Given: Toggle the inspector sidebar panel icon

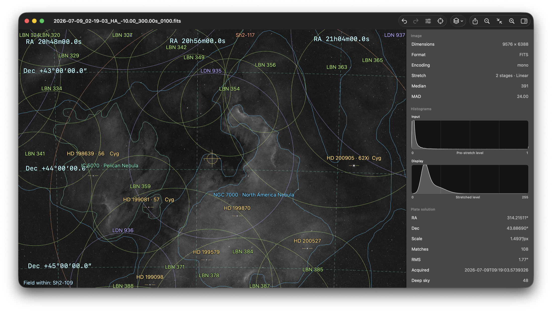Looking at the screenshot, I should 524,21.
